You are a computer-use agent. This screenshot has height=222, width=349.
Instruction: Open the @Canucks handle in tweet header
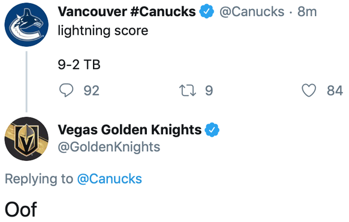[x=252, y=11]
